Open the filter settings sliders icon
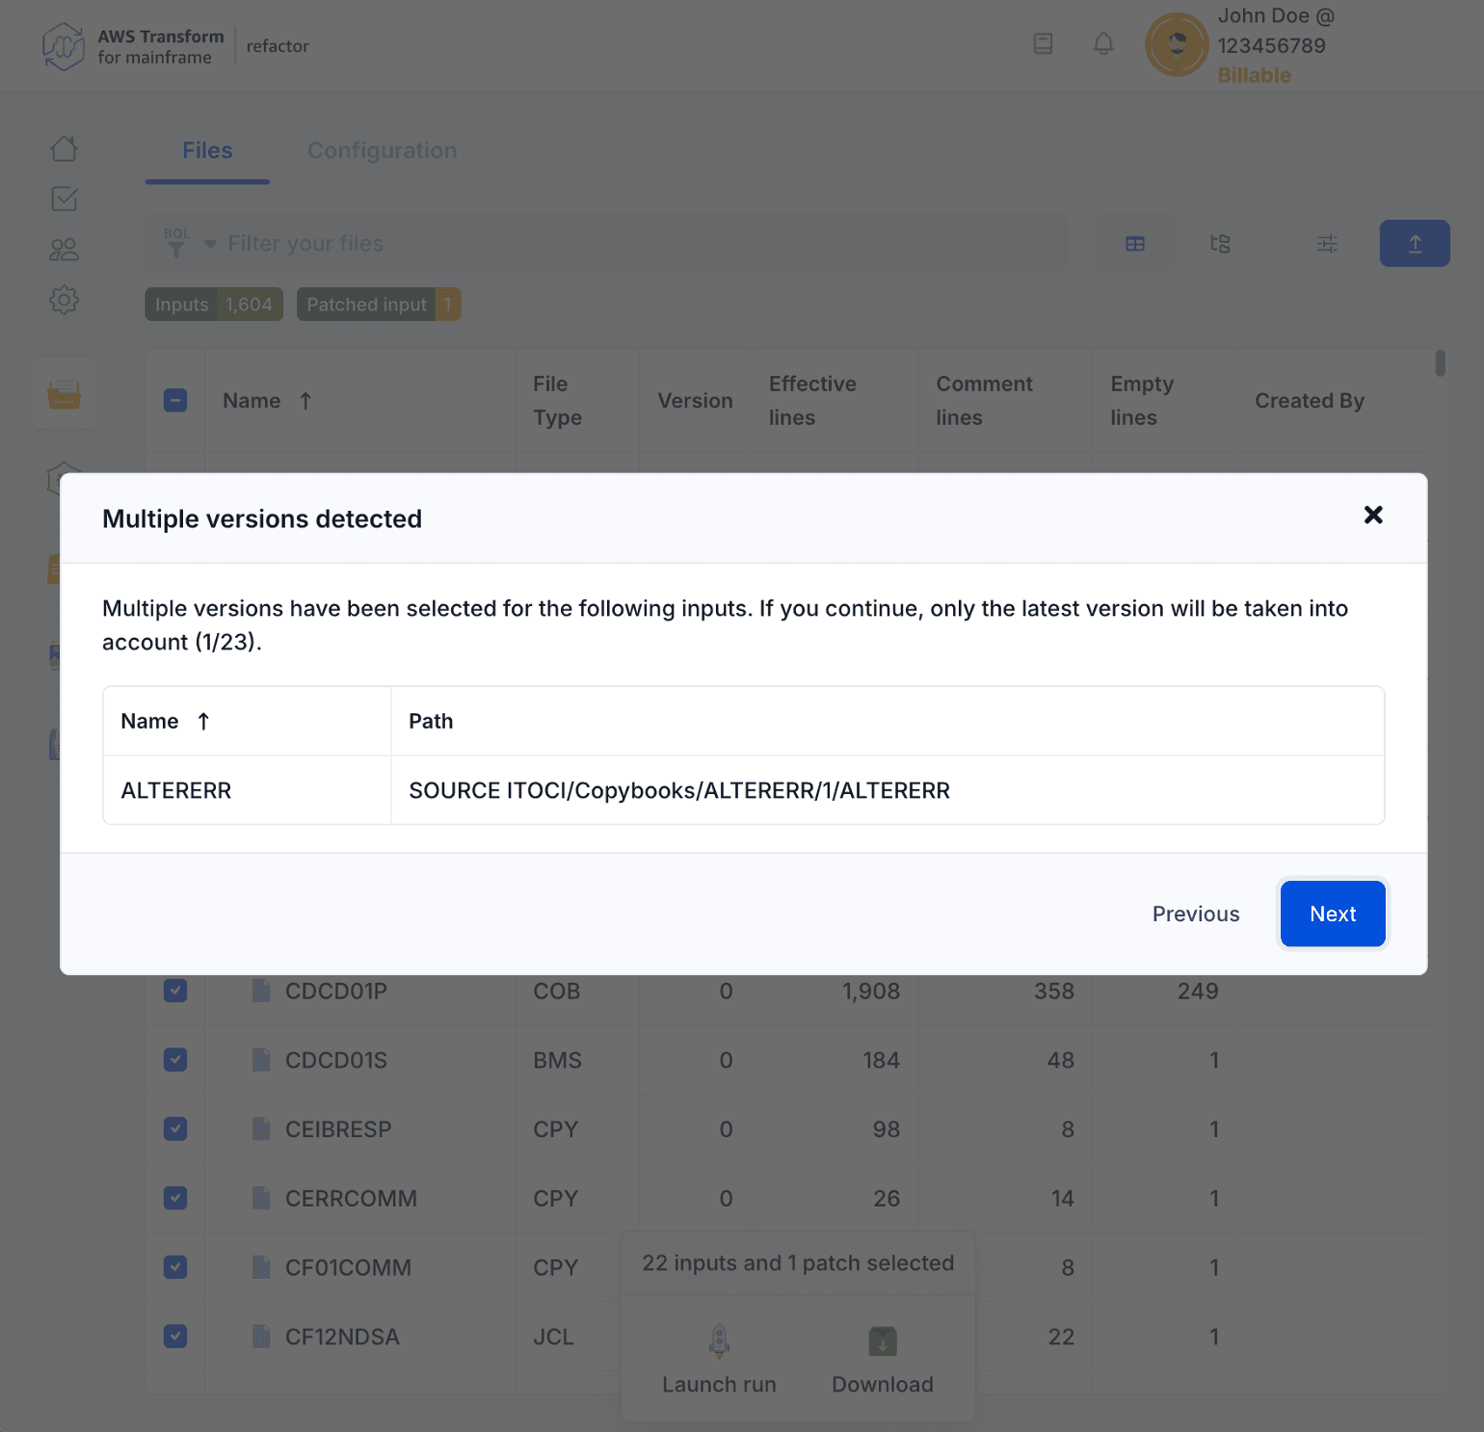The width and height of the screenshot is (1484, 1432). click(1327, 243)
